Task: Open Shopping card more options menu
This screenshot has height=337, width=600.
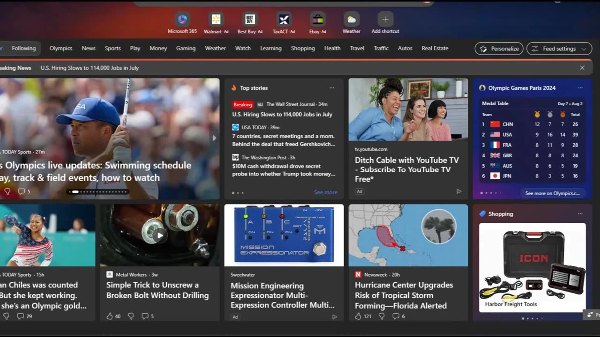Action: pyautogui.click(x=580, y=214)
